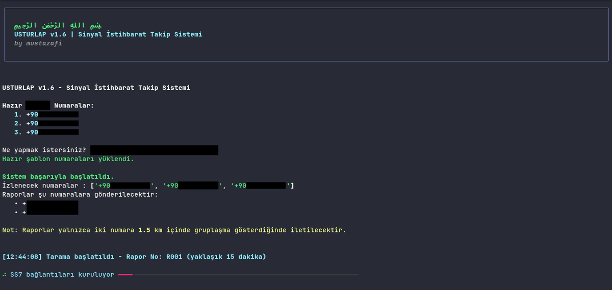
Task: Click the bold '1.5' km value
Action: [144, 230]
